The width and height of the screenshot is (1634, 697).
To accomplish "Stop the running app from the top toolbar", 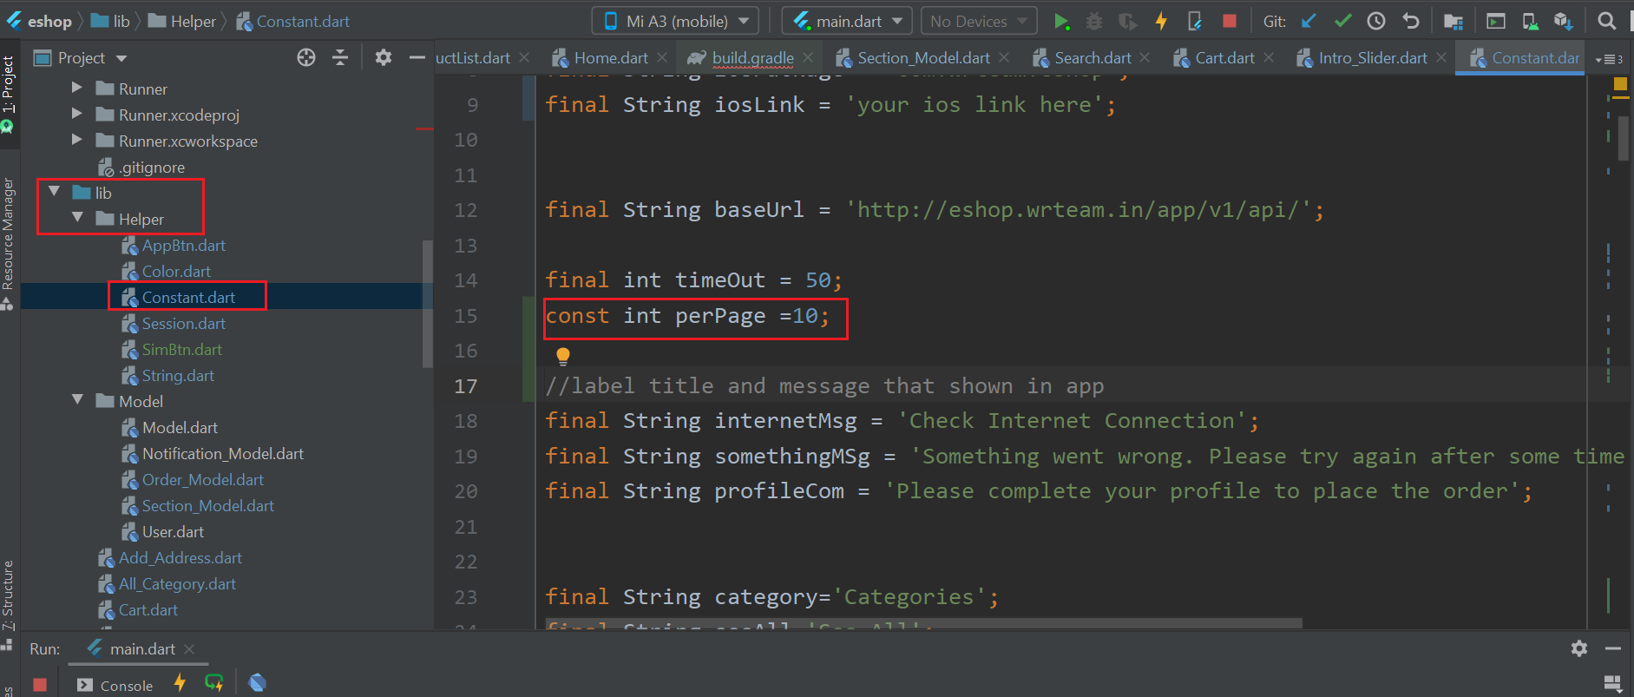I will (1229, 22).
